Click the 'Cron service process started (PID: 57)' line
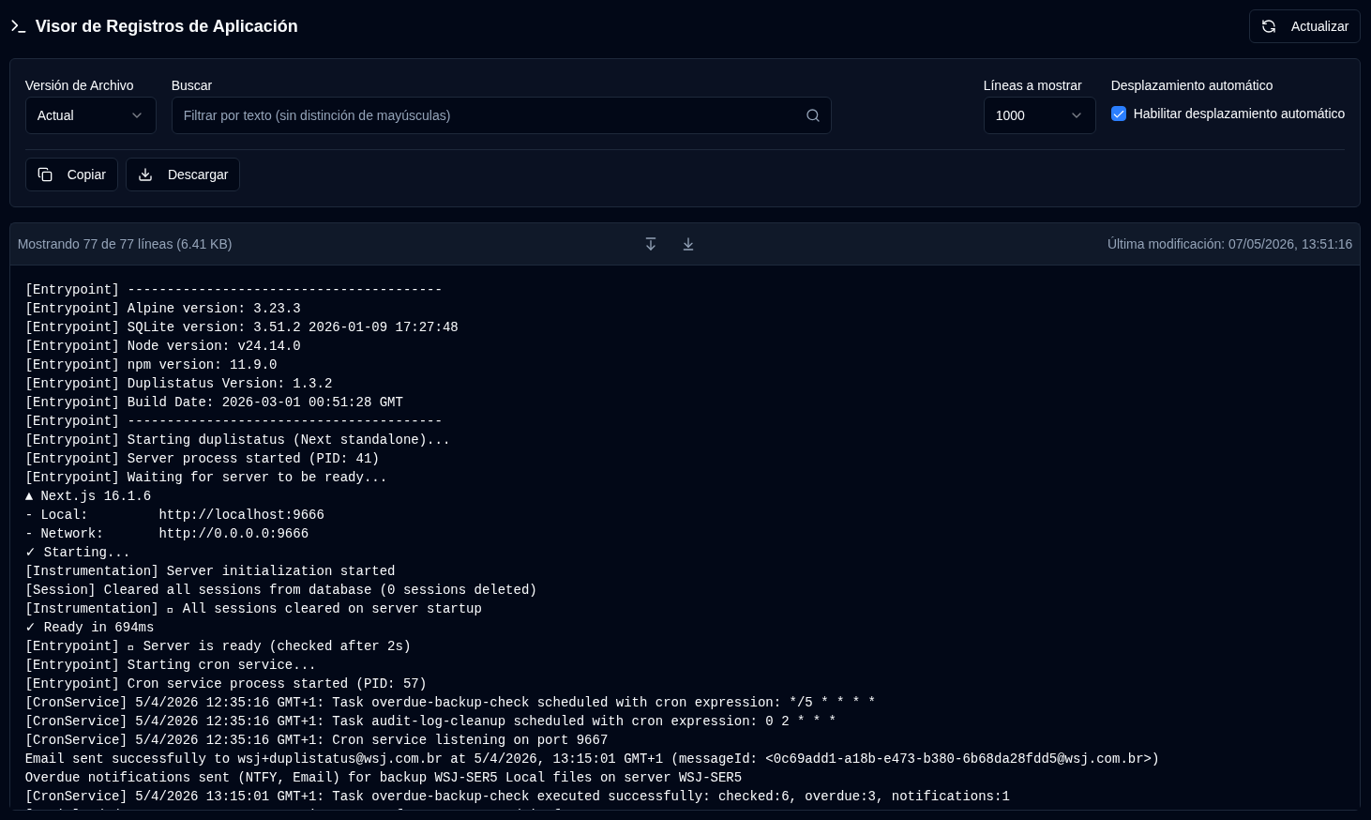Viewport: 1371px width, 820px height. (226, 683)
